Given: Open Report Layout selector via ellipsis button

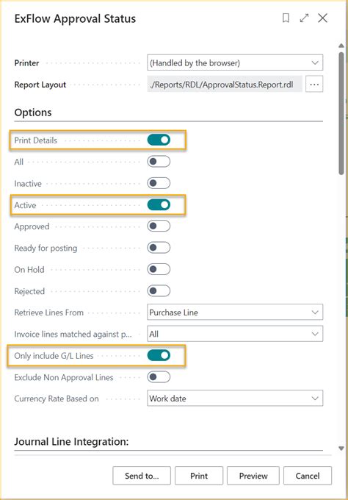Looking at the screenshot, I should pyautogui.click(x=314, y=84).
